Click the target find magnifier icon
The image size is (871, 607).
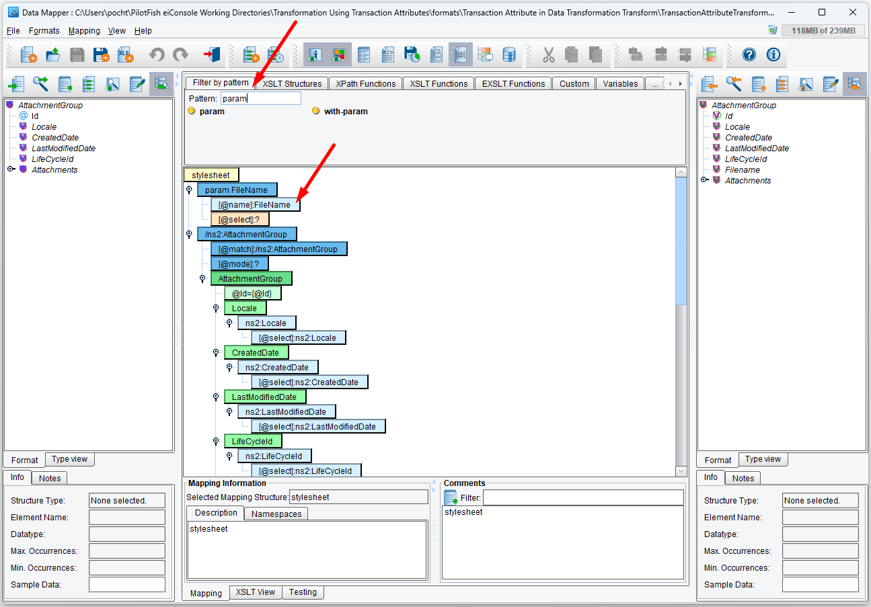(734, 84)
